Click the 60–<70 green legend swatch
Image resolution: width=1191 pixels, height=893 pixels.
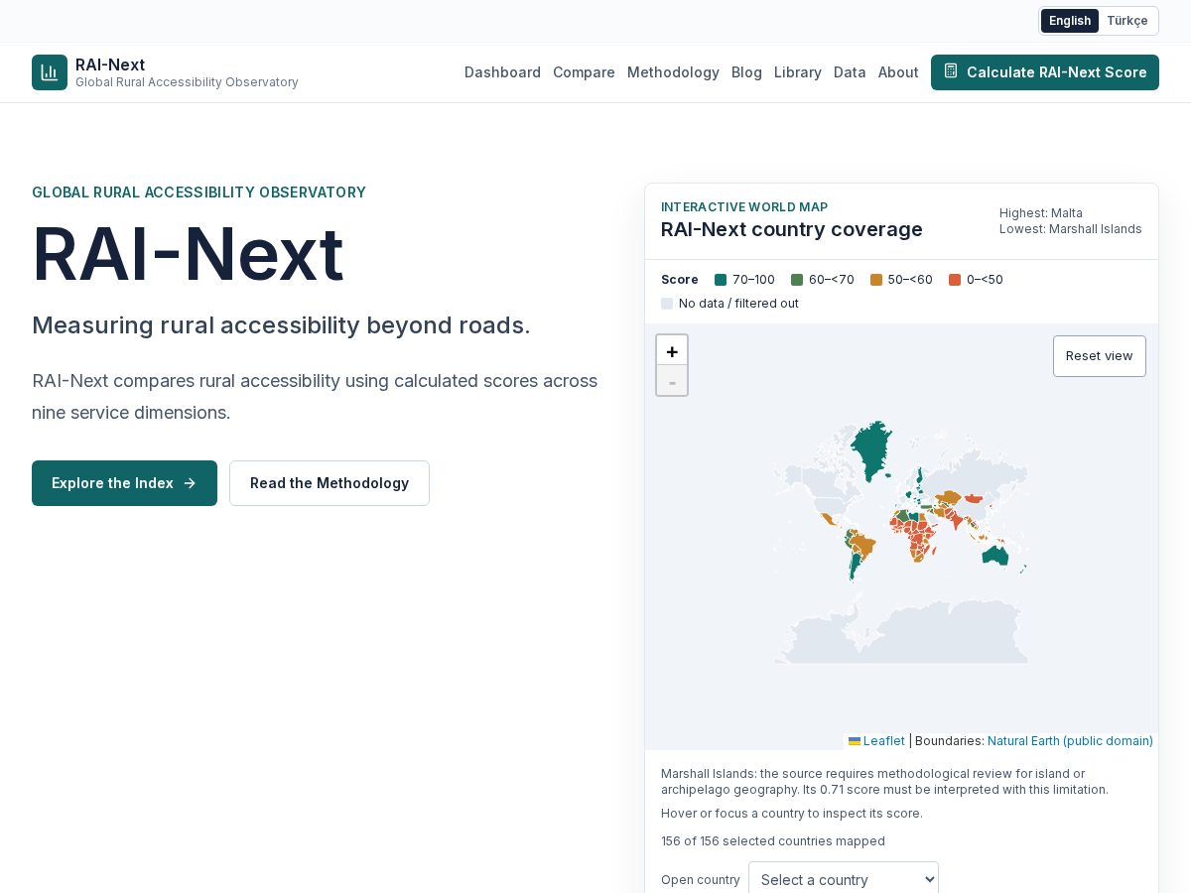tap(797, 280)
